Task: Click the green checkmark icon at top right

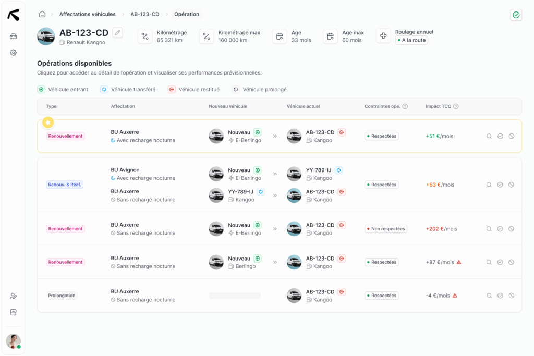Action: (516, 15)
